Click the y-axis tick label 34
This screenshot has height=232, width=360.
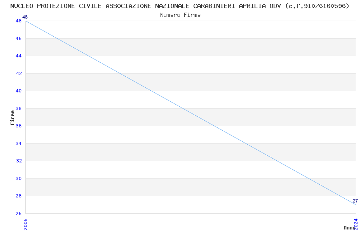19,143
